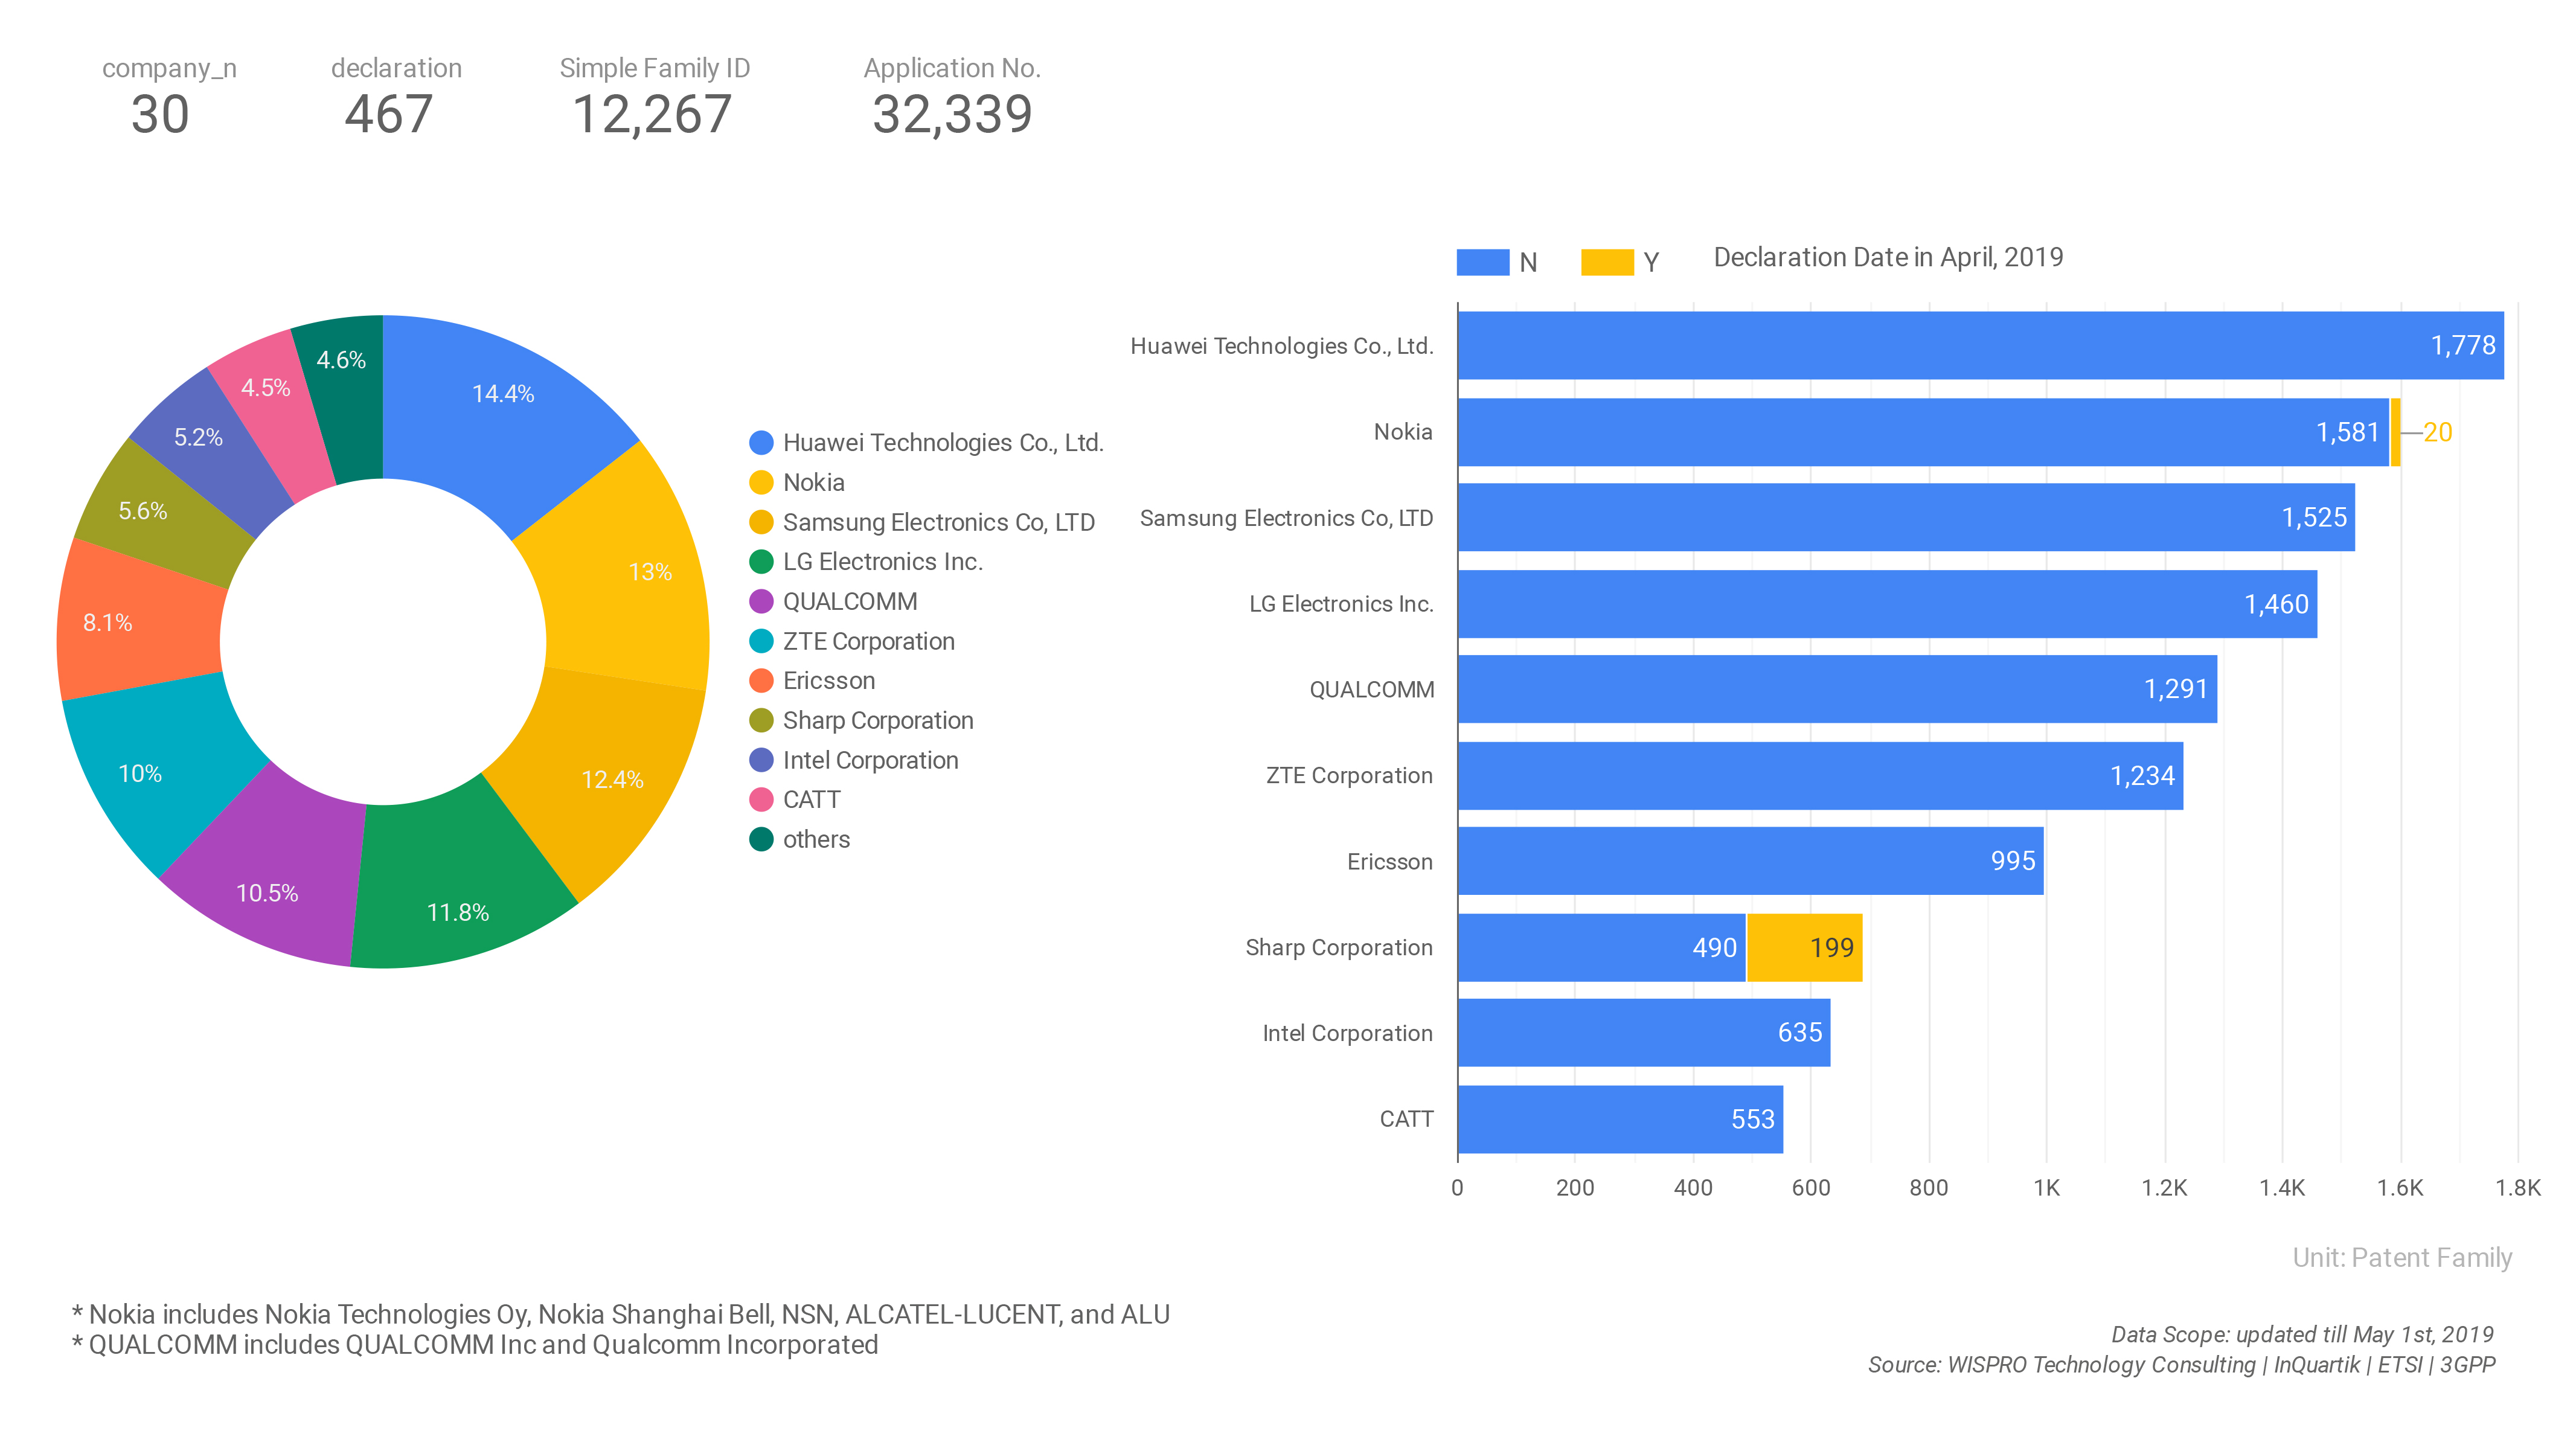Click the 1K x-axis tick label
Screen dimensions: 2576x1448
2046,1188
